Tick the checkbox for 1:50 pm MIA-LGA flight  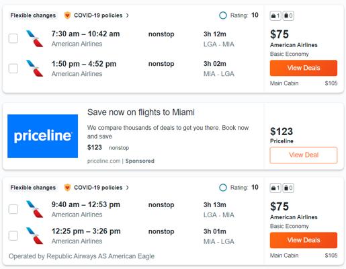coord(13,69)
